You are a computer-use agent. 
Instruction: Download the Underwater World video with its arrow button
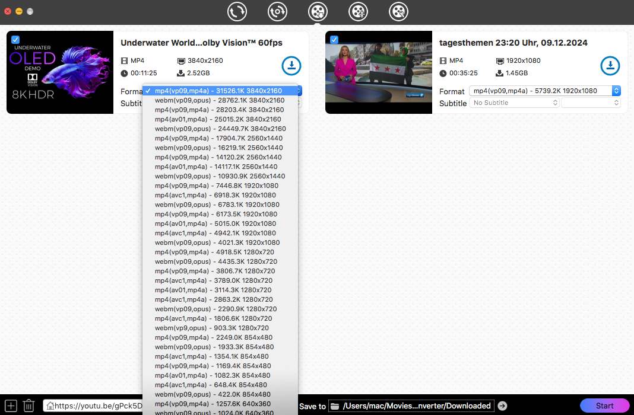click(x=291, y=65)
